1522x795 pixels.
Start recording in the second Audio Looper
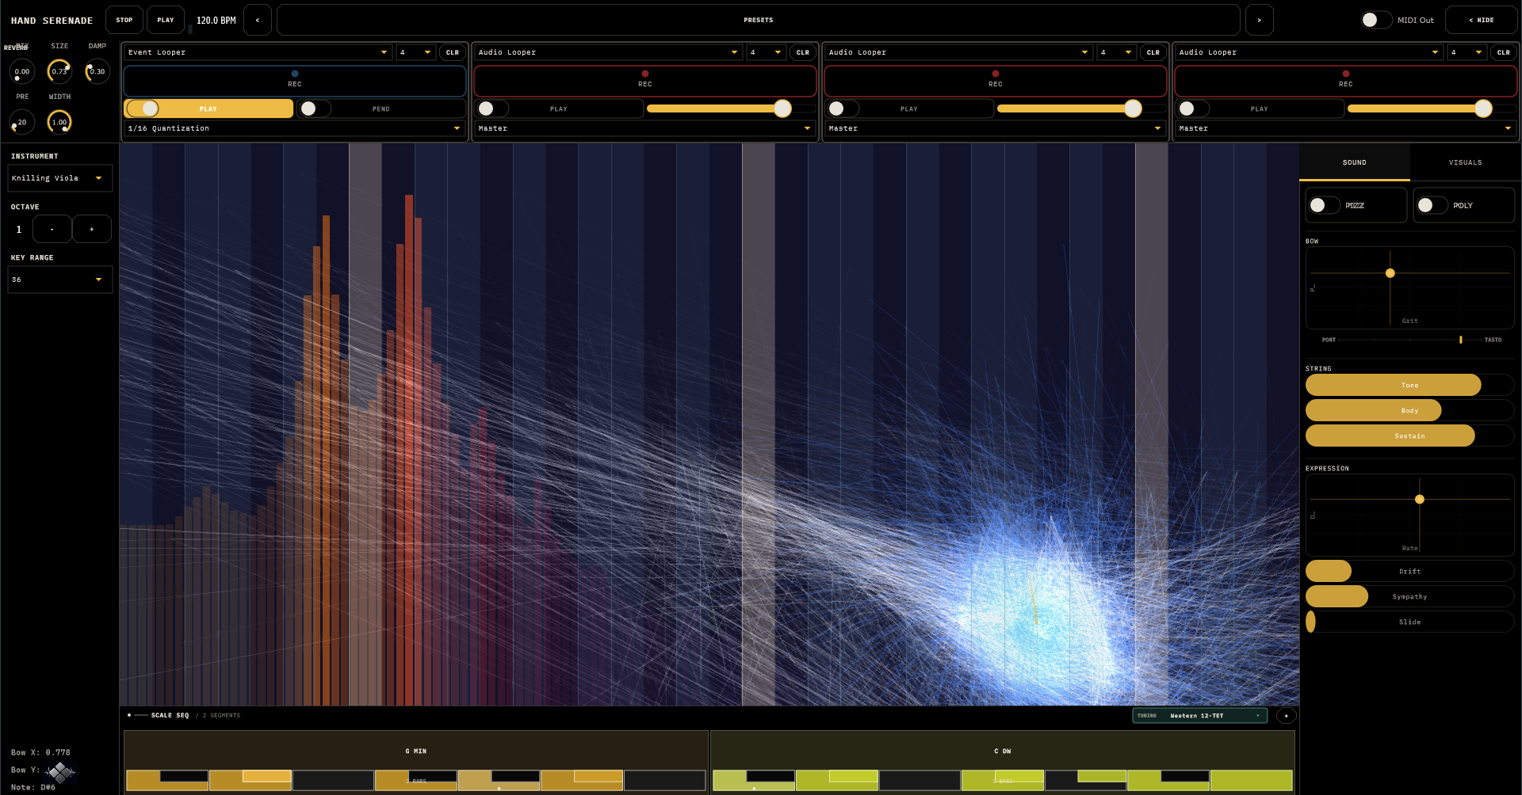[996, 81]
